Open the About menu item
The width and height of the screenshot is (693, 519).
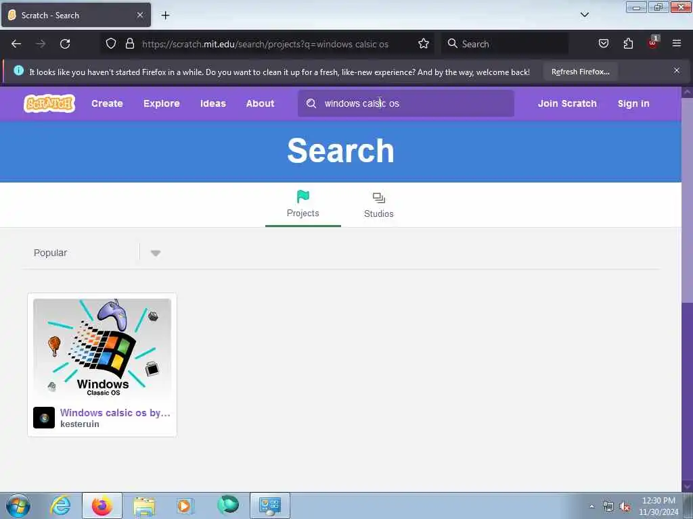260,103
